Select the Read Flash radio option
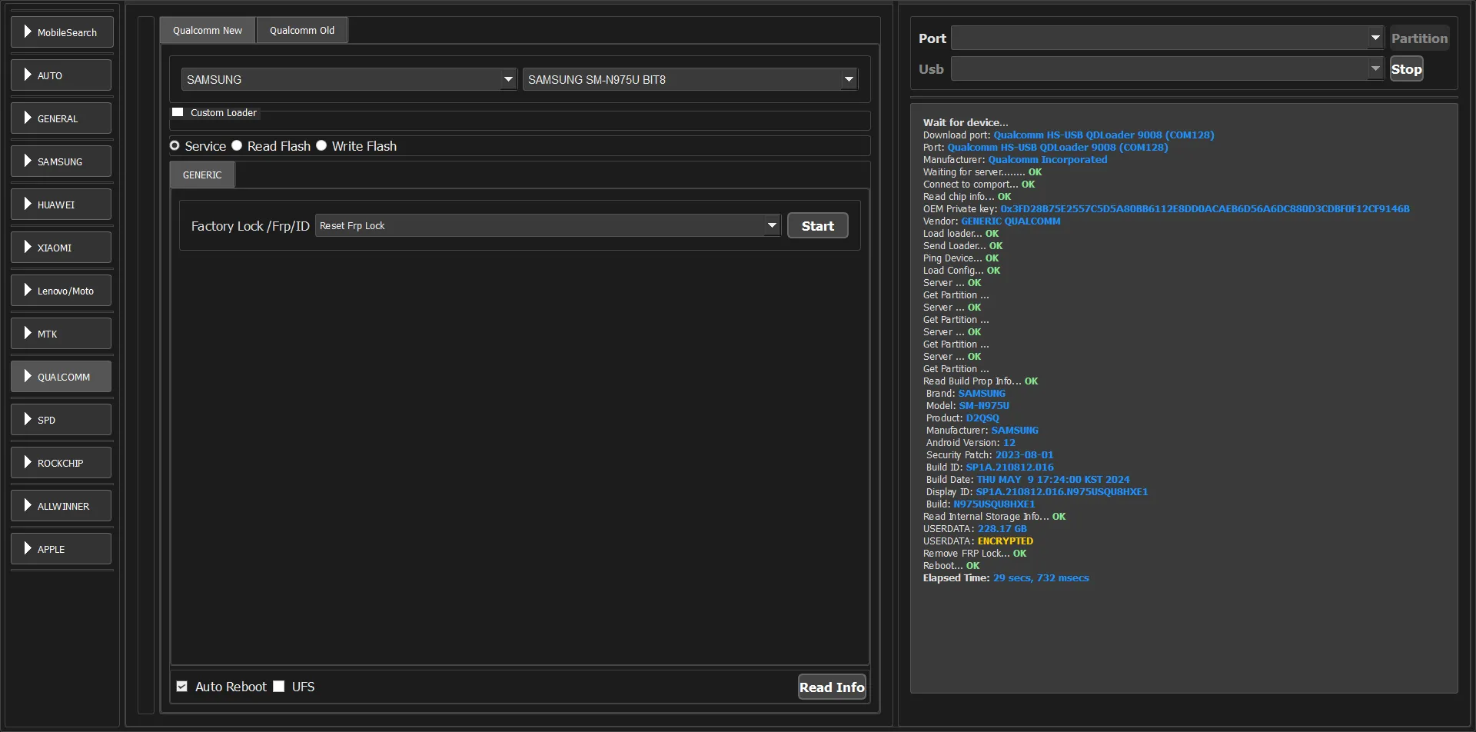Screen dimensions: 1476x732 pos(238,146)
